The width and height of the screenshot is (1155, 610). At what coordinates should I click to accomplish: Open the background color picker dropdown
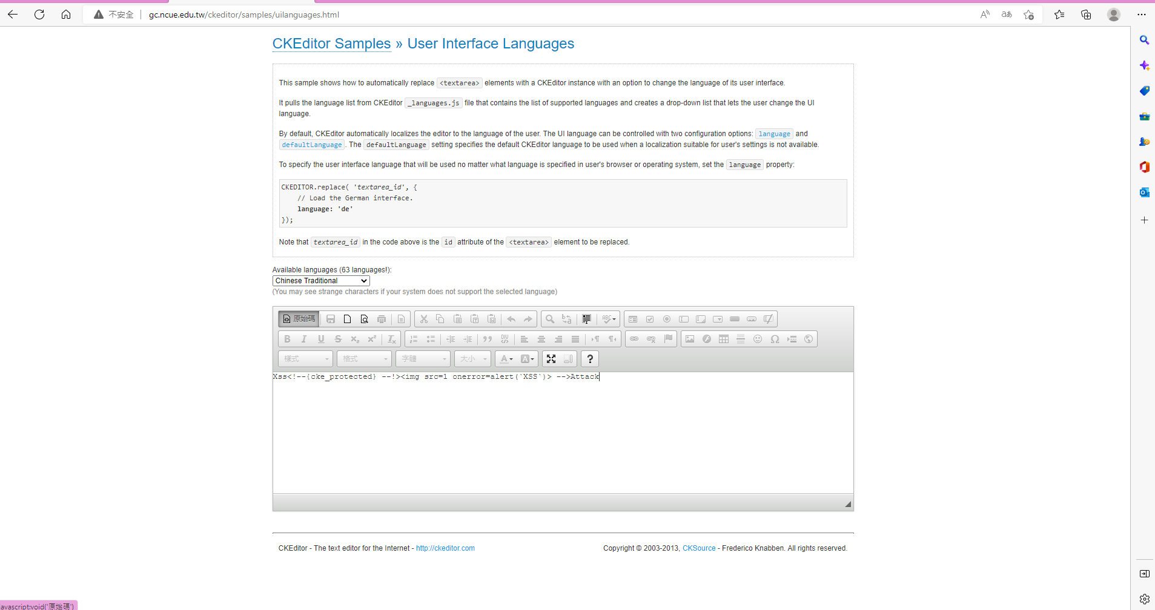pyautogui.click(x=528, y=359)
